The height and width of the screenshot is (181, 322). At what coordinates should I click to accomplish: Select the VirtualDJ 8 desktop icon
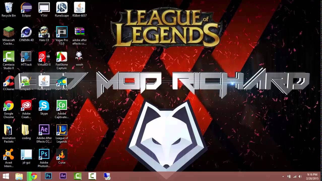[x=44, y=59]
